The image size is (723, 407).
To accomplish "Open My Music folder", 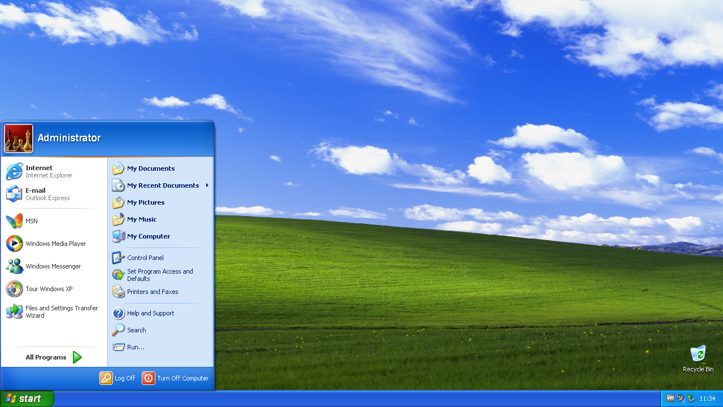I will click(141, 219).
